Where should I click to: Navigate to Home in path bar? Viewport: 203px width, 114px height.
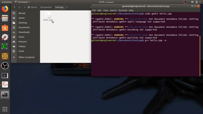(32, 7)
